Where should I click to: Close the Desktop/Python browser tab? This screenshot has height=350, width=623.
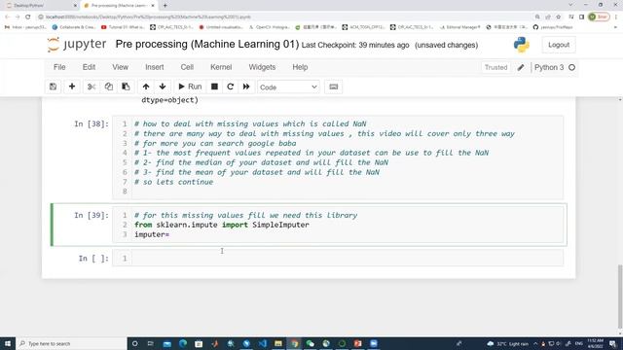click(75, 6)
